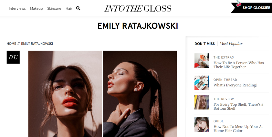Screen dimensions: 272x137
Task: Click the Into The Gloss logo
Action: pyautogui.click(x=138, y=8)
